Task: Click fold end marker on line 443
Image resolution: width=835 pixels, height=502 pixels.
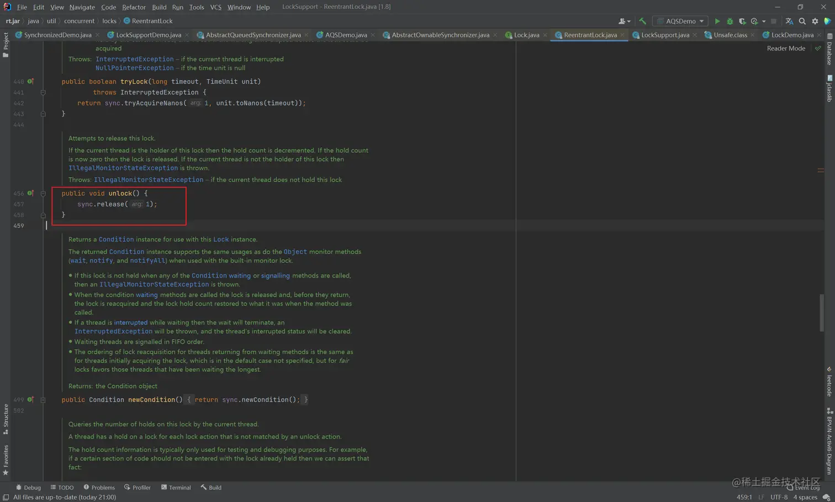Action: 43,114
